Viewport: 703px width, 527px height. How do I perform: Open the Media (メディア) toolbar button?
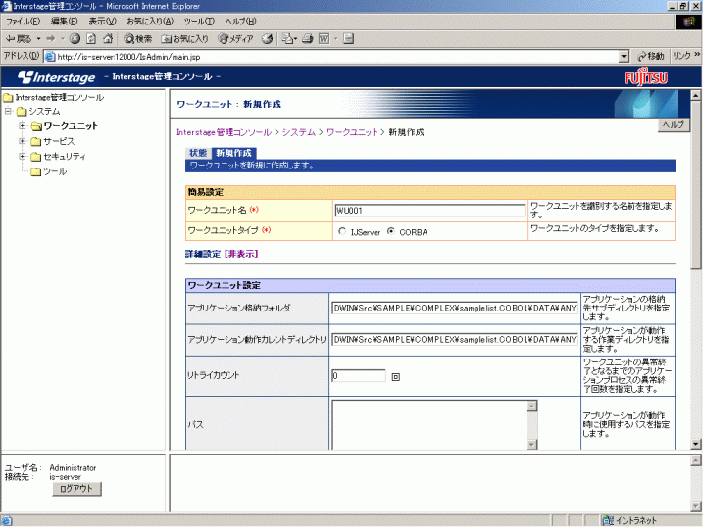[x=236, y=39]
